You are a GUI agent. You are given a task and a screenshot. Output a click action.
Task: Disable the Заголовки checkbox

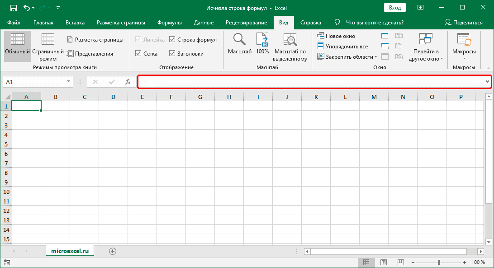172,53
